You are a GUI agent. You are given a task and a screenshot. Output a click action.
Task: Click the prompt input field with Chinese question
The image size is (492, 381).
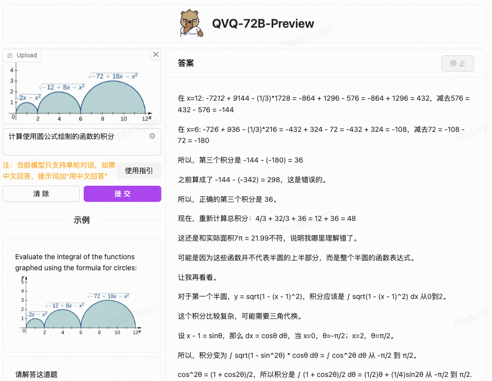82,142
